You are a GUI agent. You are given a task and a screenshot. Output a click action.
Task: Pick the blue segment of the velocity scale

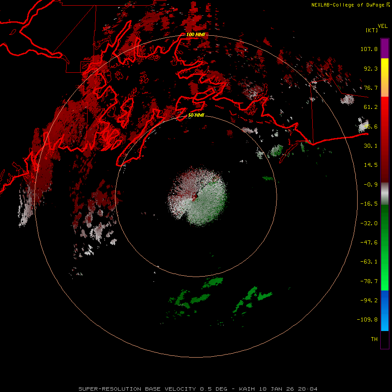[x=385, y=311]
